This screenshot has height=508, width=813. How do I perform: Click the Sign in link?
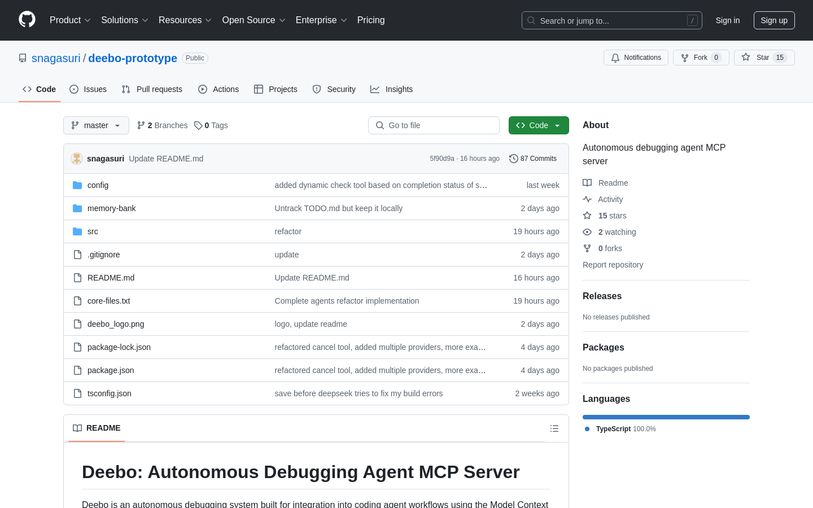pos(728,20)
